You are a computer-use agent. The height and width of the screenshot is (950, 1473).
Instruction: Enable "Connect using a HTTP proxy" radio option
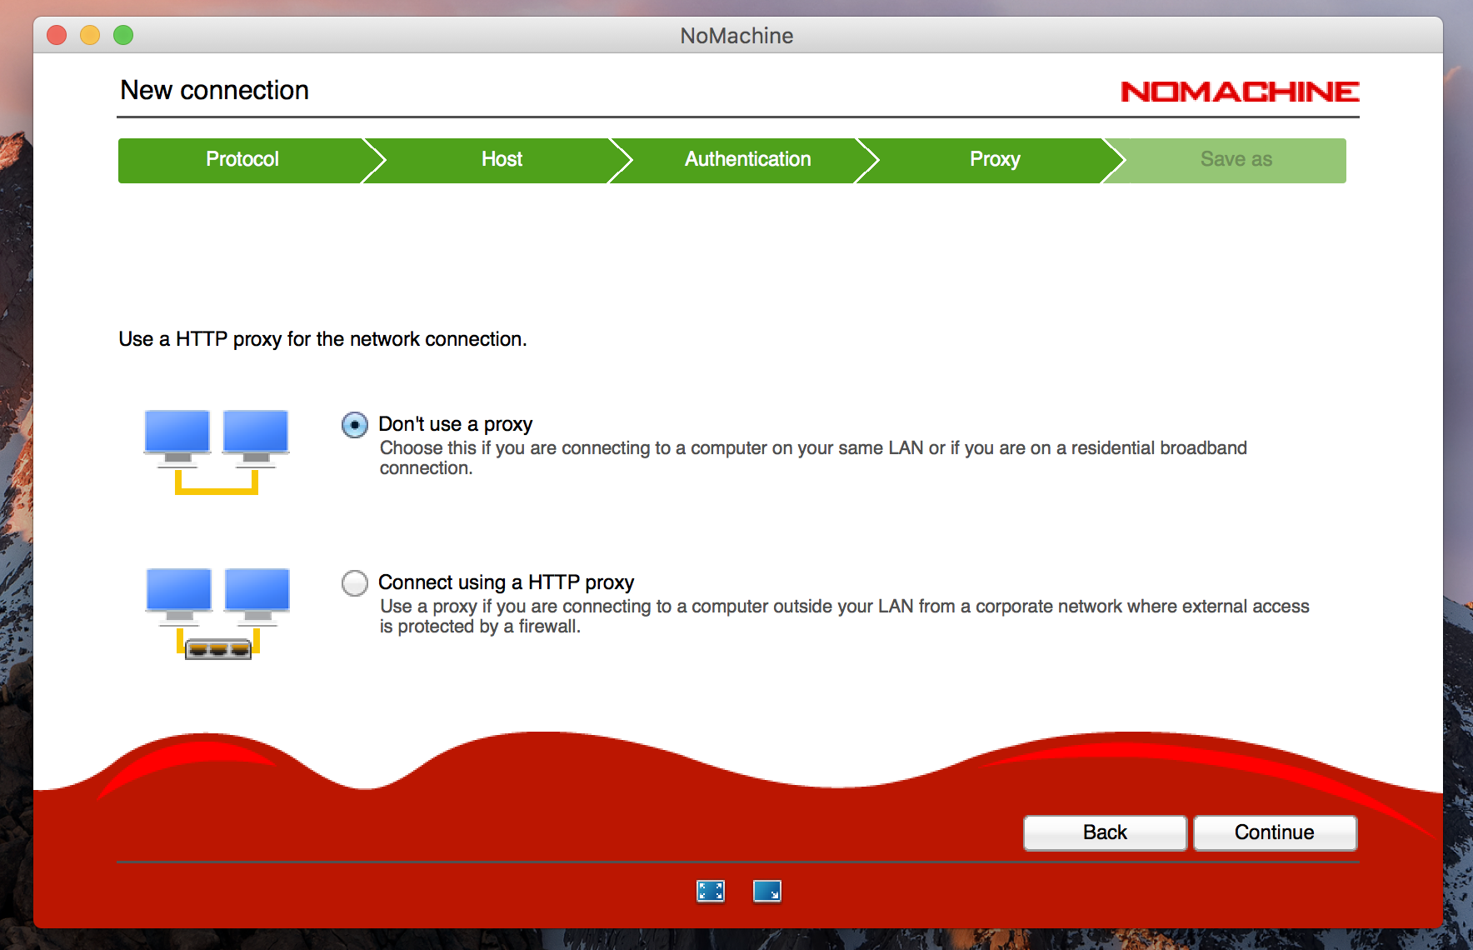[x=355, y=583]
